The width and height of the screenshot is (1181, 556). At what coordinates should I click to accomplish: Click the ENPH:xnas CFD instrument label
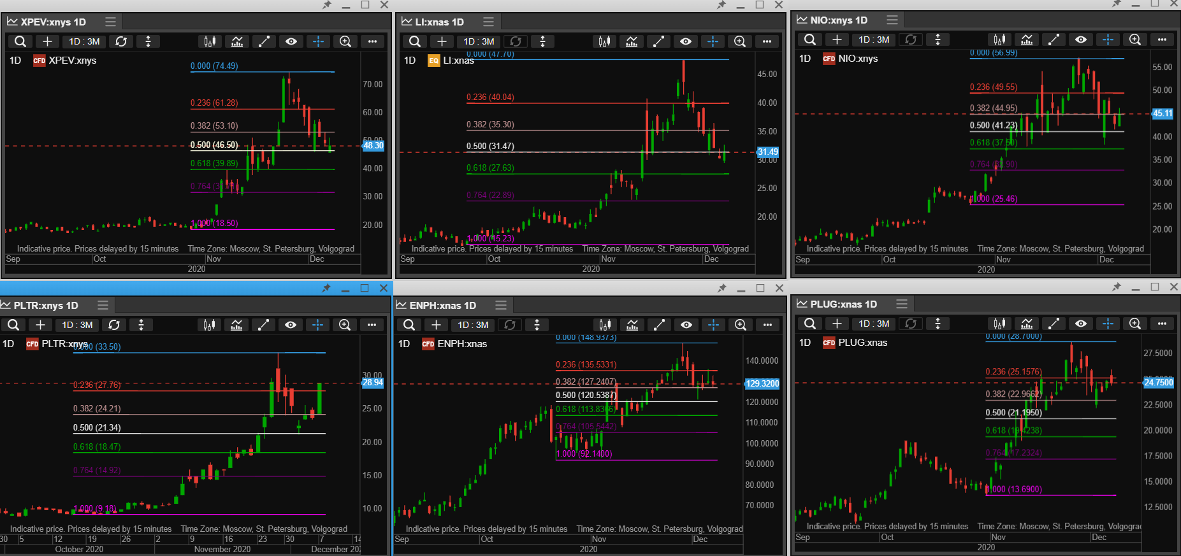click(x=454, y=344)
